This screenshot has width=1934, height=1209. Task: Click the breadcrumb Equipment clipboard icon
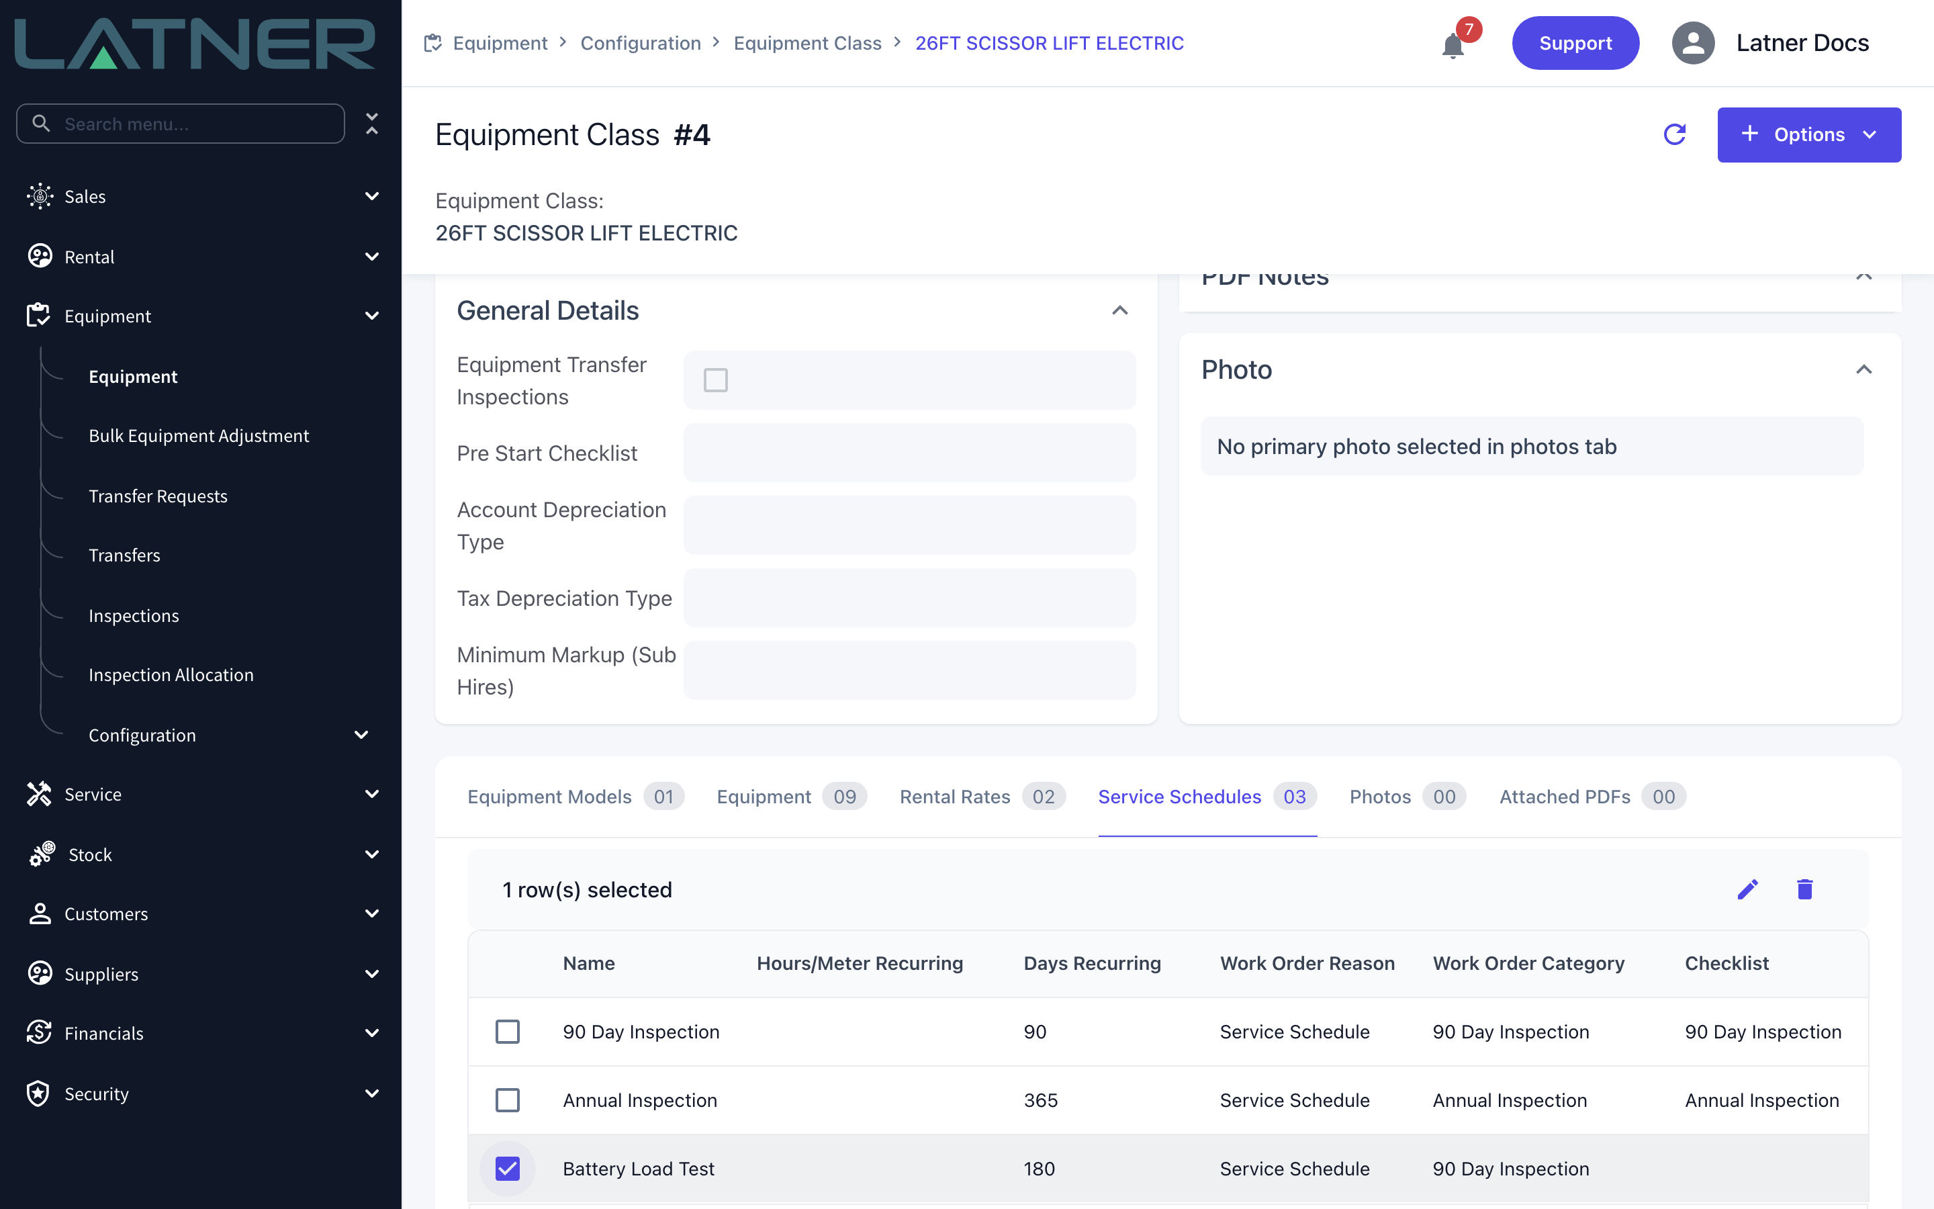coord(432,43)
